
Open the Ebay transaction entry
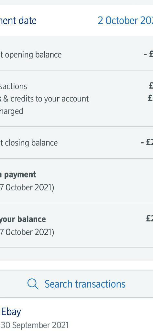pyautogui.click(x=76, y=315)
